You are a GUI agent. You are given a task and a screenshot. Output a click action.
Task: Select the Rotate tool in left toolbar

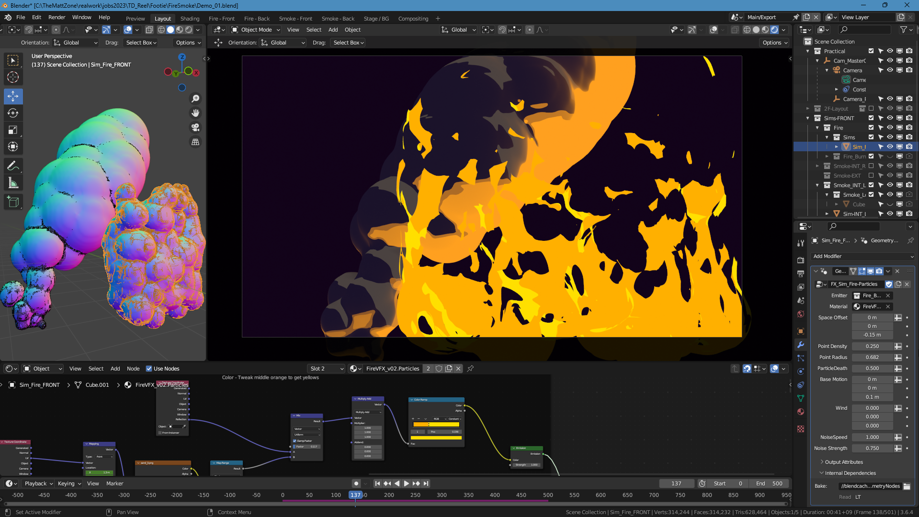tap(13, 113)
